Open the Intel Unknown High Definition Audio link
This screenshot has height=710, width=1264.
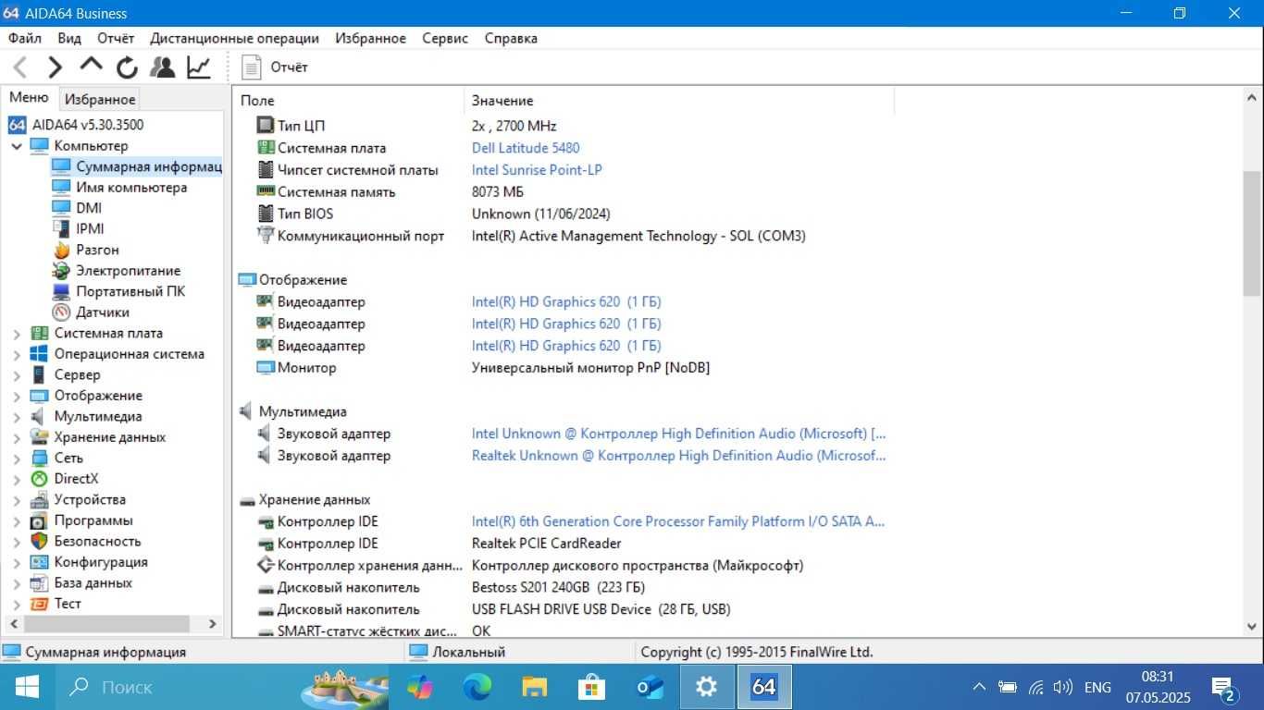pyautogui.click(x=678, y=434)
